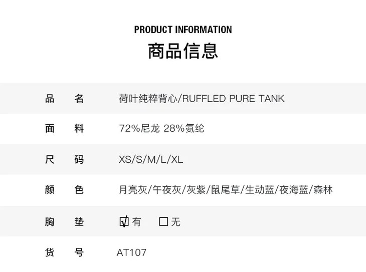The image size is (366, 272).
Task: Click the RUFFLED PURE TANK product name
Action: point(233,99)
